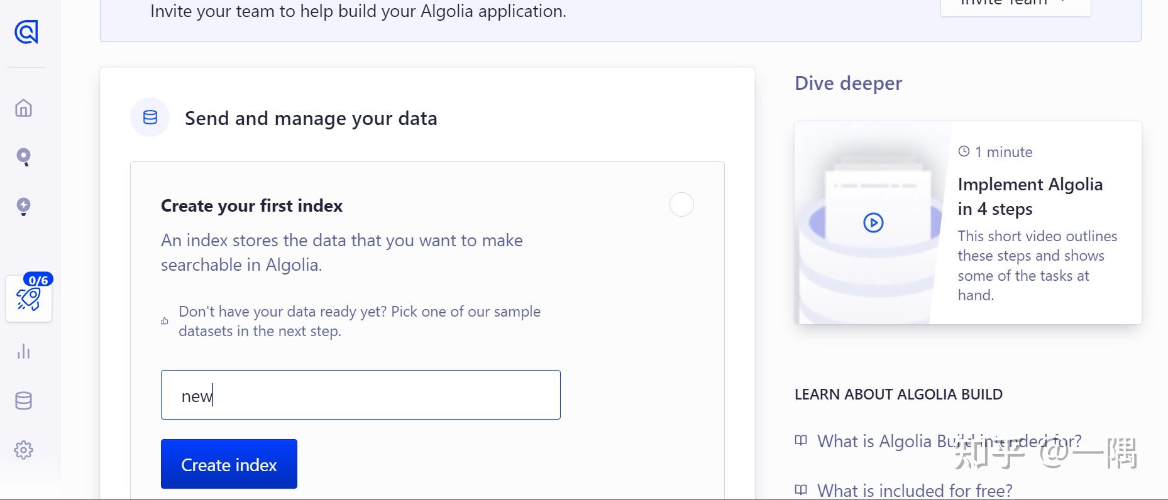This screenshot has height=500, width=1168.
Task: Open the Home icon in sidebar
Action: pos(24,108)
